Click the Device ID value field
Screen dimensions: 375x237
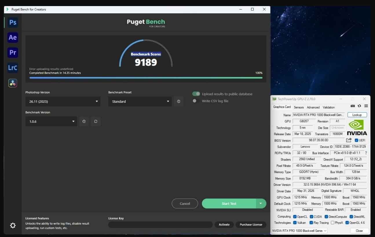(x=350, y=147)
